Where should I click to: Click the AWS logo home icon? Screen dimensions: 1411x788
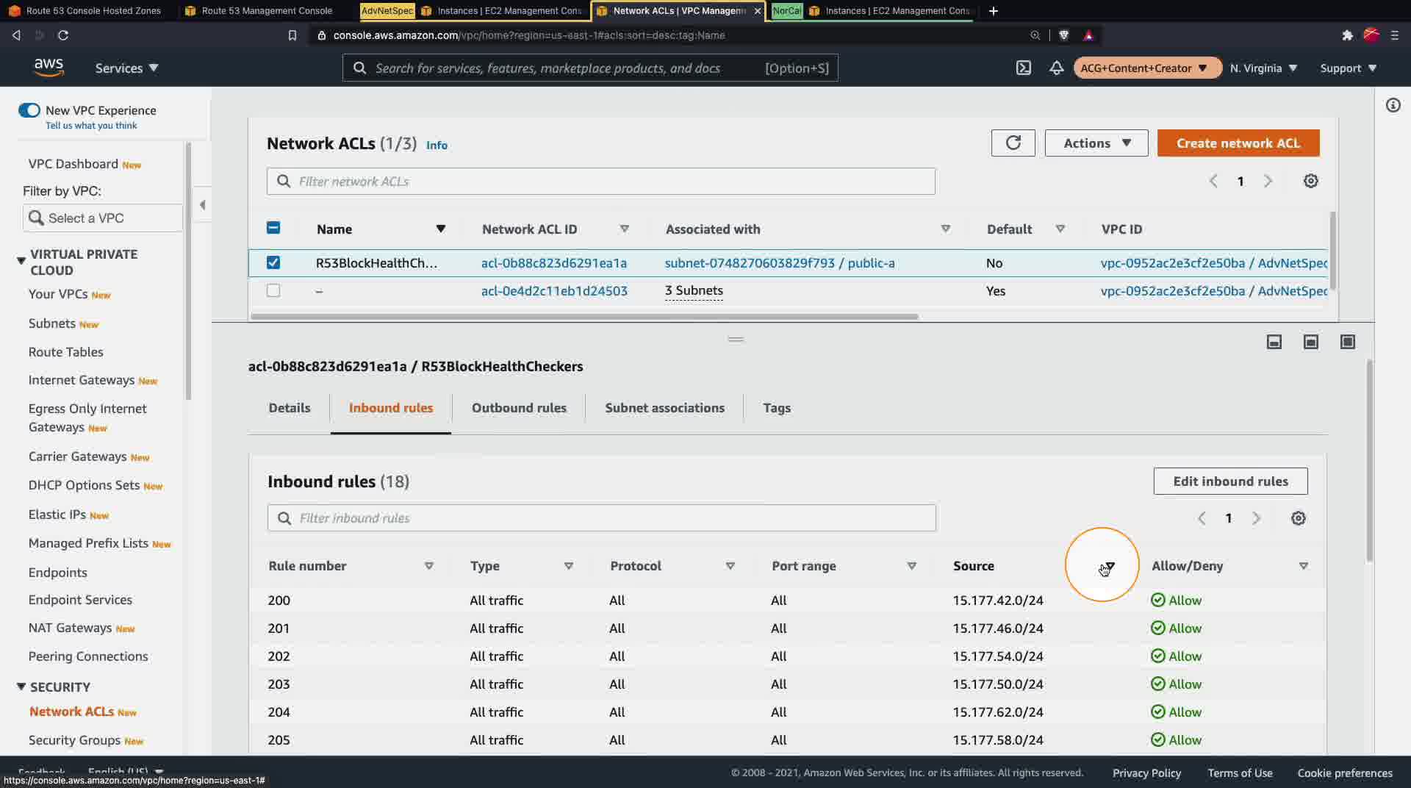tap(49, 68)
